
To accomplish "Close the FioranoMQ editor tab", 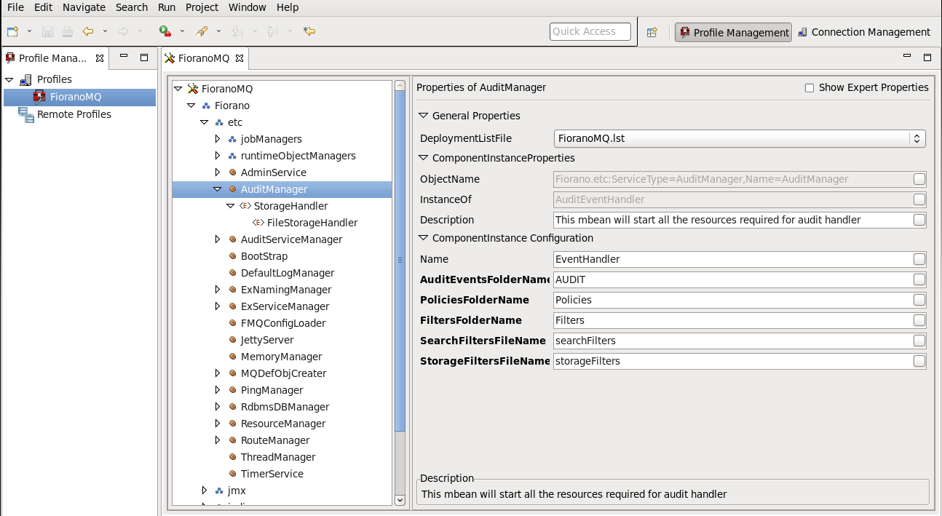I will [x=240, y=57].
